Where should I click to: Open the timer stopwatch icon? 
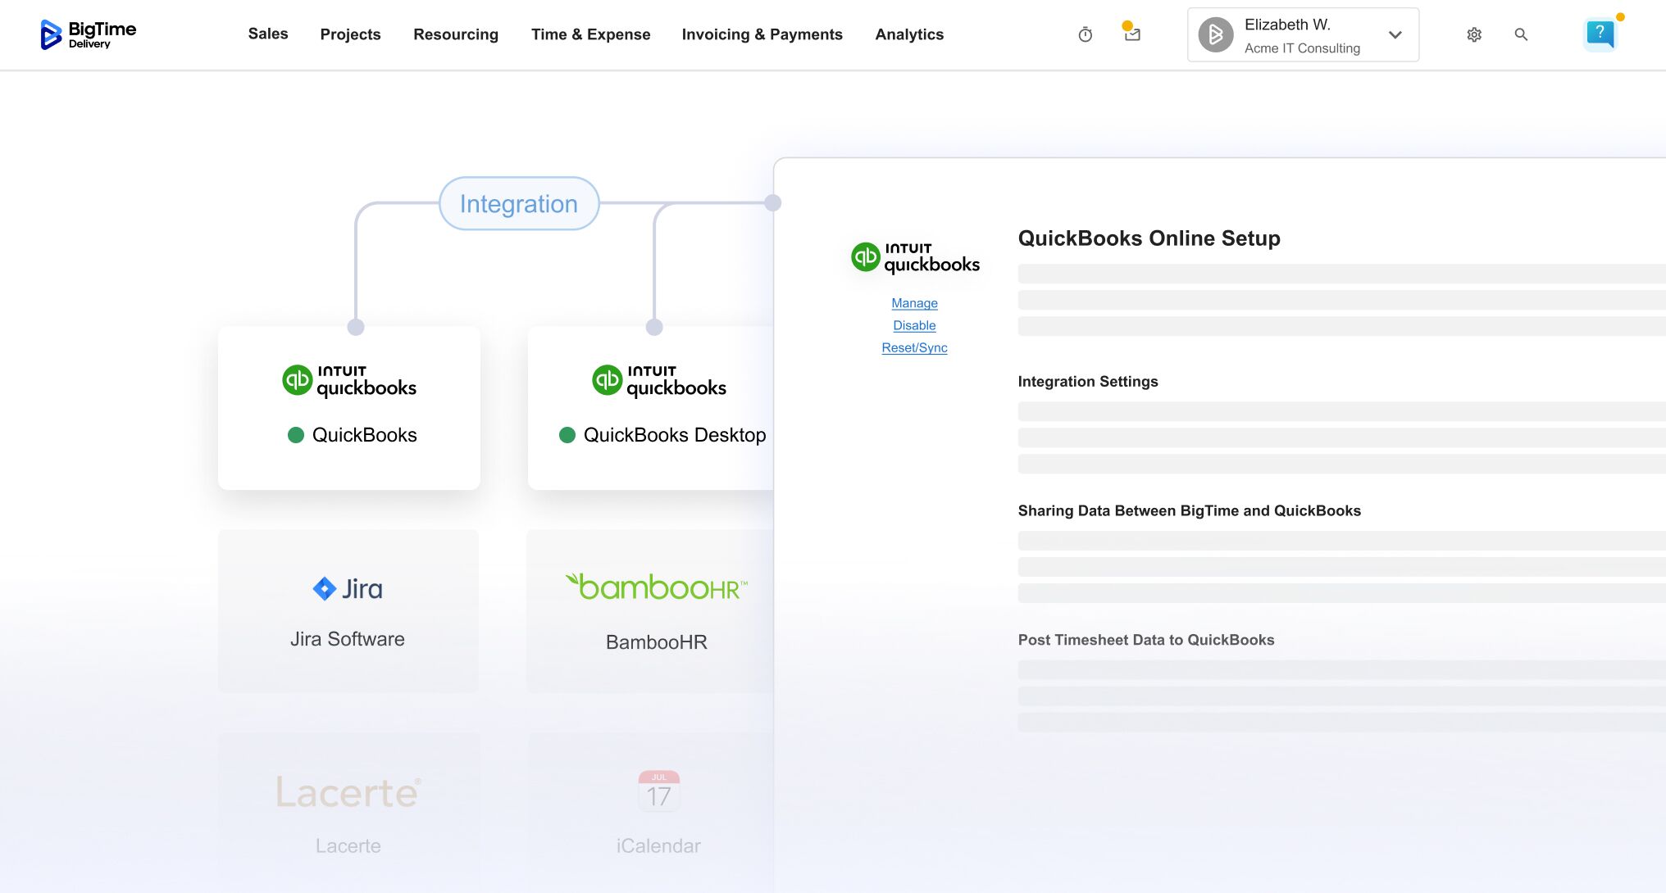tap(1085, 34)
